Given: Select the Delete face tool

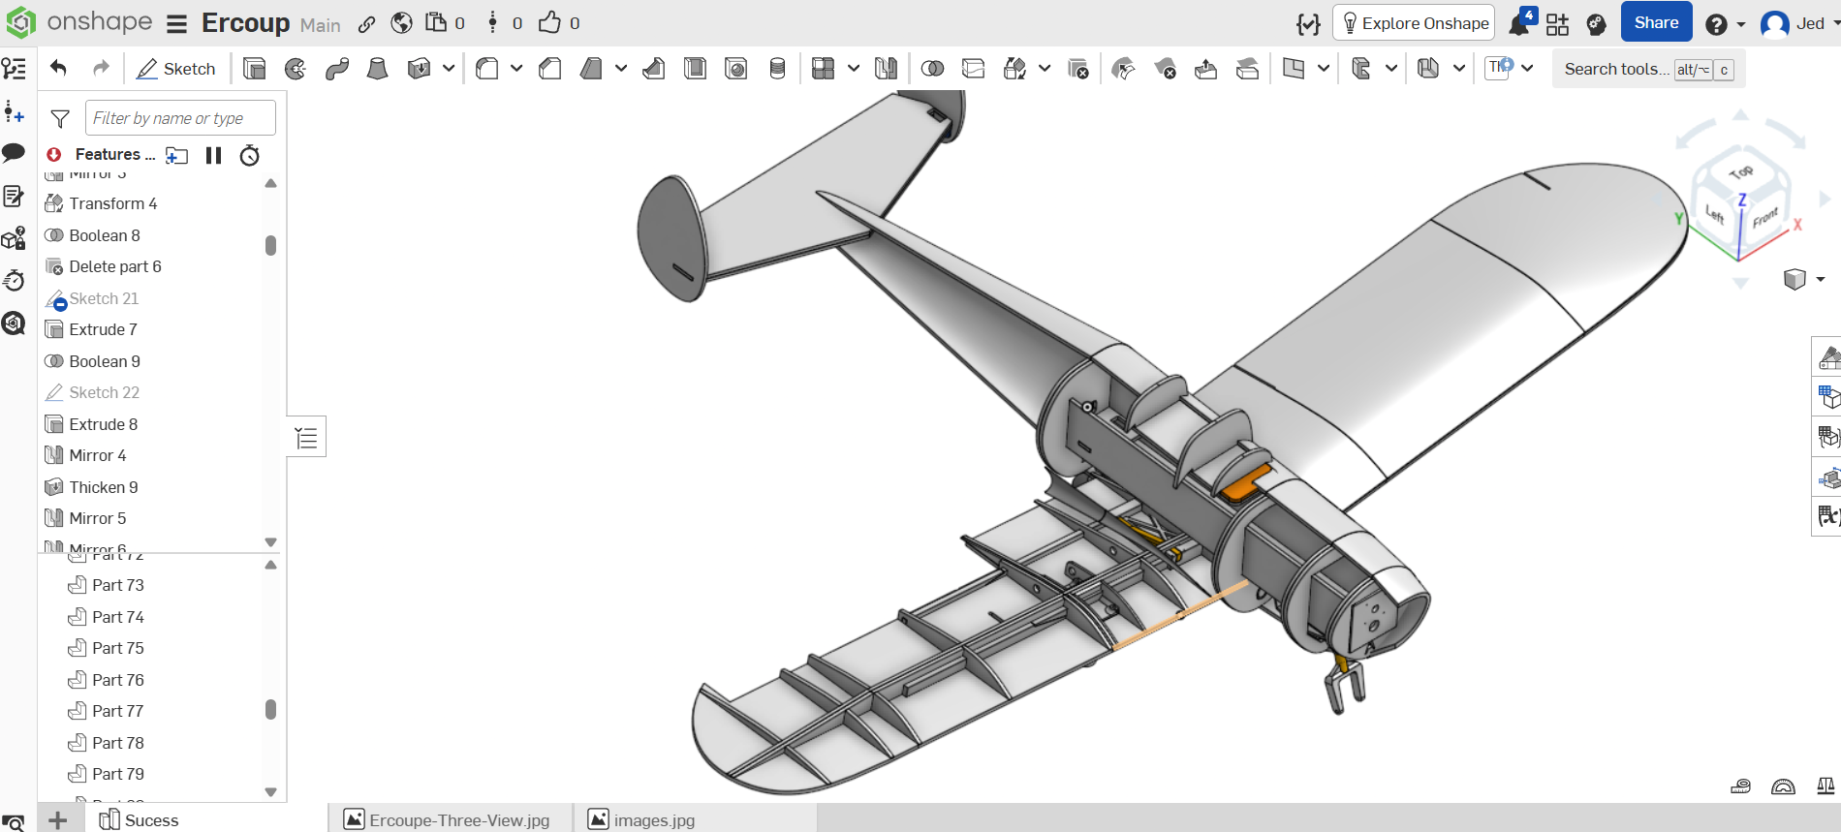Looking at the screenshot, I should [x=1165, y=69].
